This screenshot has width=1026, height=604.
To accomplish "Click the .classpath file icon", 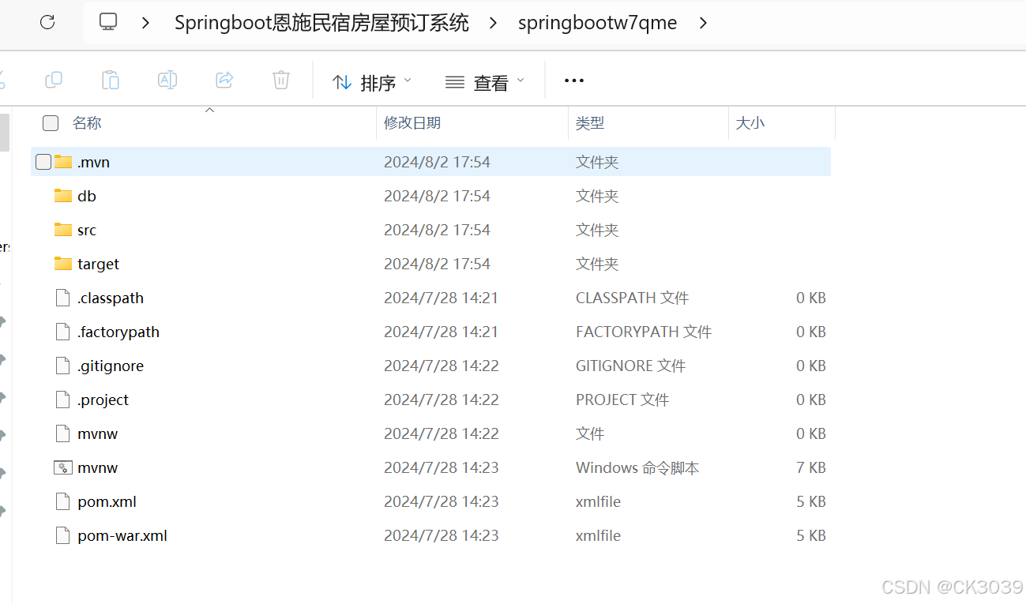I will coord(63,298).
